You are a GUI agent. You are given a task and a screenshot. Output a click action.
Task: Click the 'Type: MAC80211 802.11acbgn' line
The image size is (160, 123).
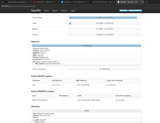[x=44, y=114]
